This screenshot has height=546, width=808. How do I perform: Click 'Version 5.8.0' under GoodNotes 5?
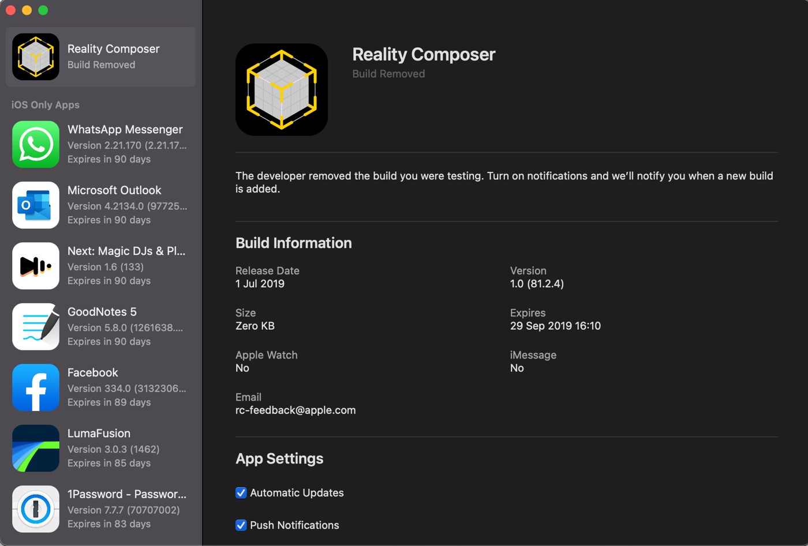(x=125, y=327)
